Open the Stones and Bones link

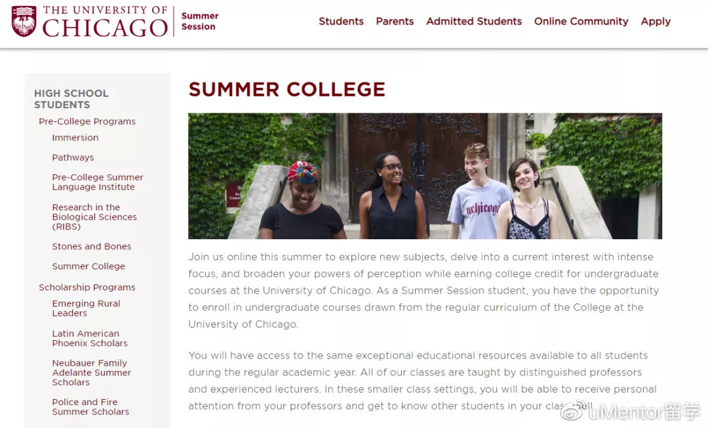[92, 246]
